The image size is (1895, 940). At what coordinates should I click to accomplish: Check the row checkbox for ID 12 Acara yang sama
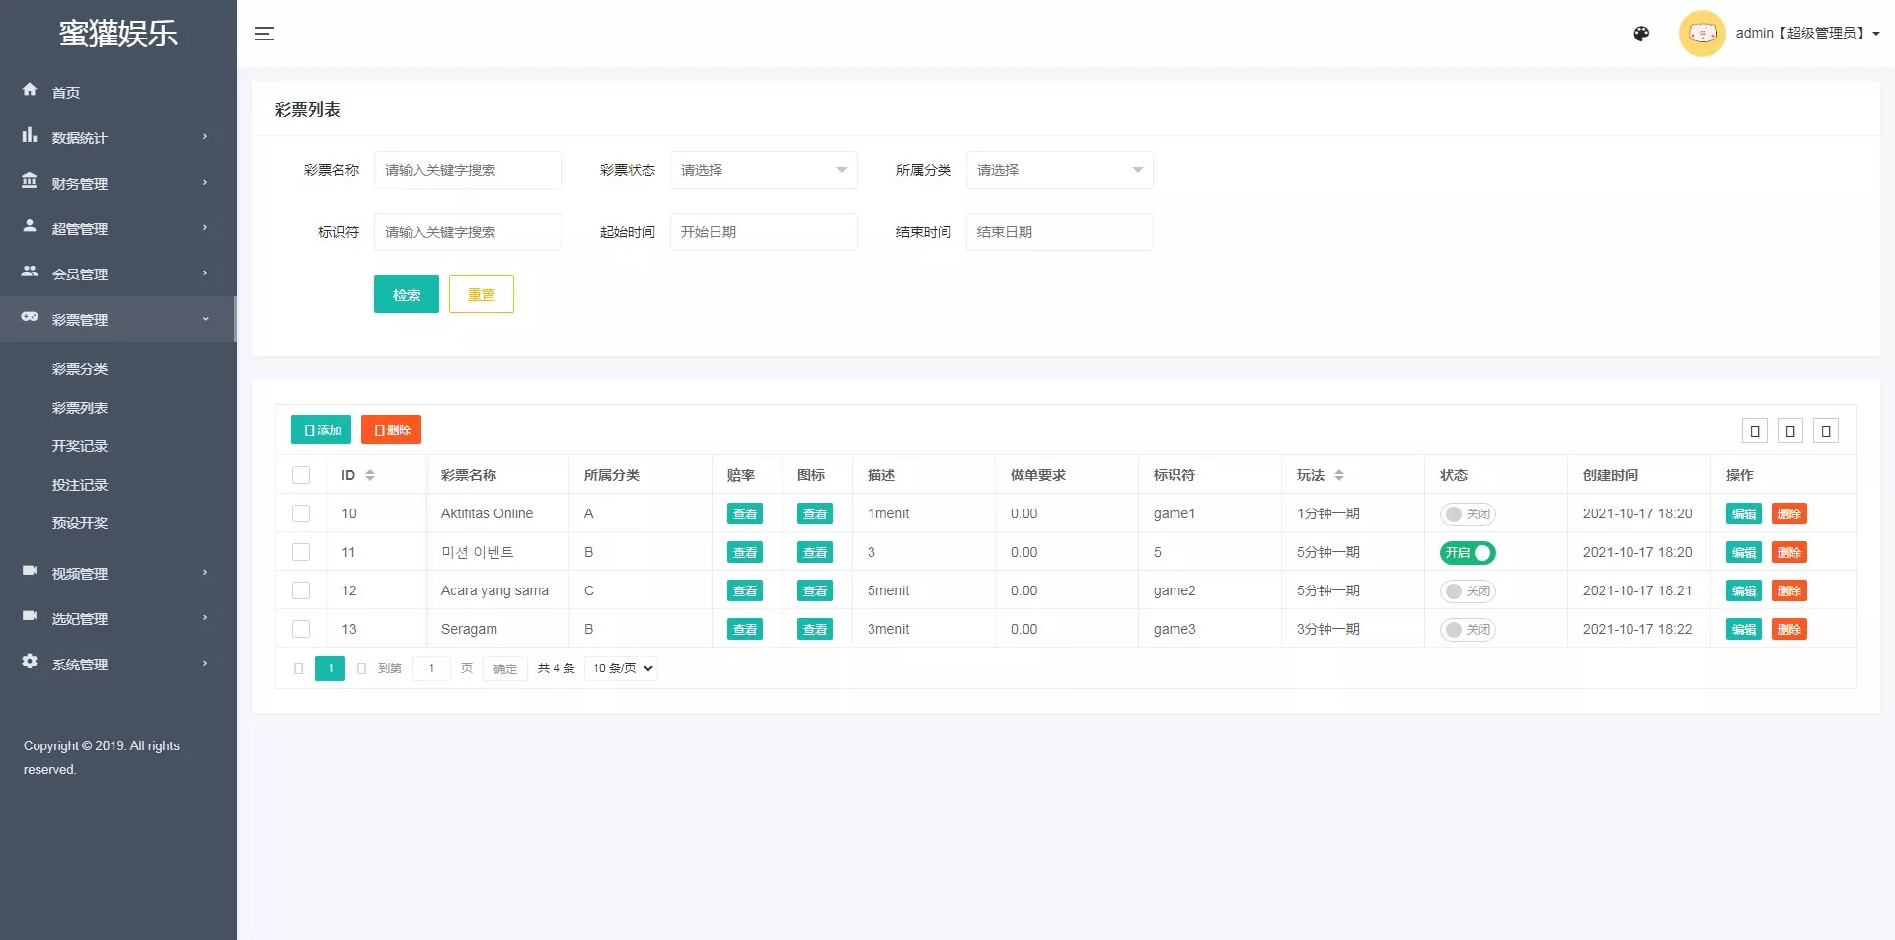[x=301, y=590]
